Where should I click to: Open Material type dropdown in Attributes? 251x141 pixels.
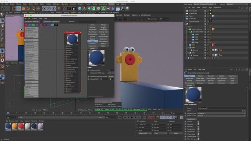click(x=221, y=113)
